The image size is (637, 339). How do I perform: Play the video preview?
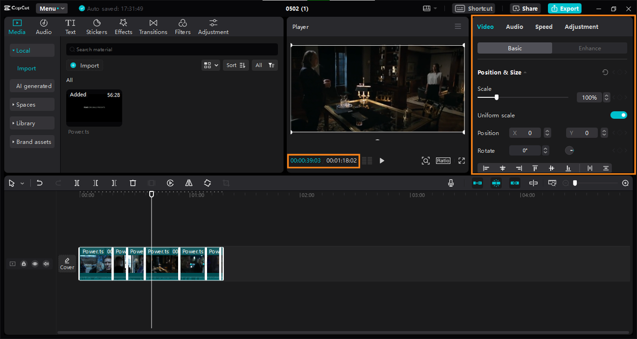click(382, 161)
